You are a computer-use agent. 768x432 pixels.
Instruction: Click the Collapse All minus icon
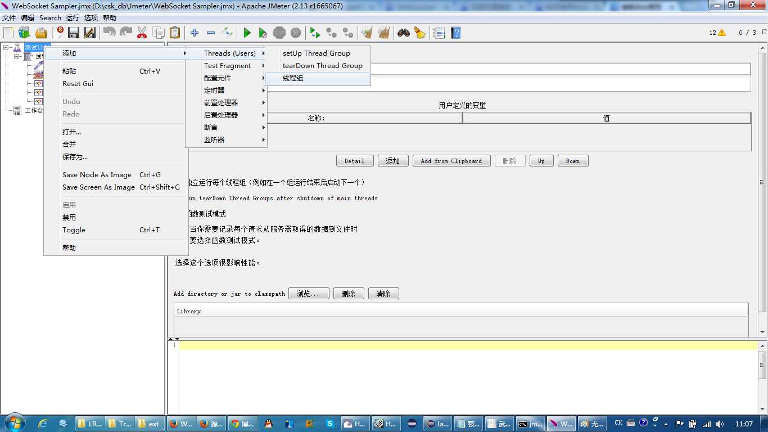point(211,33)
